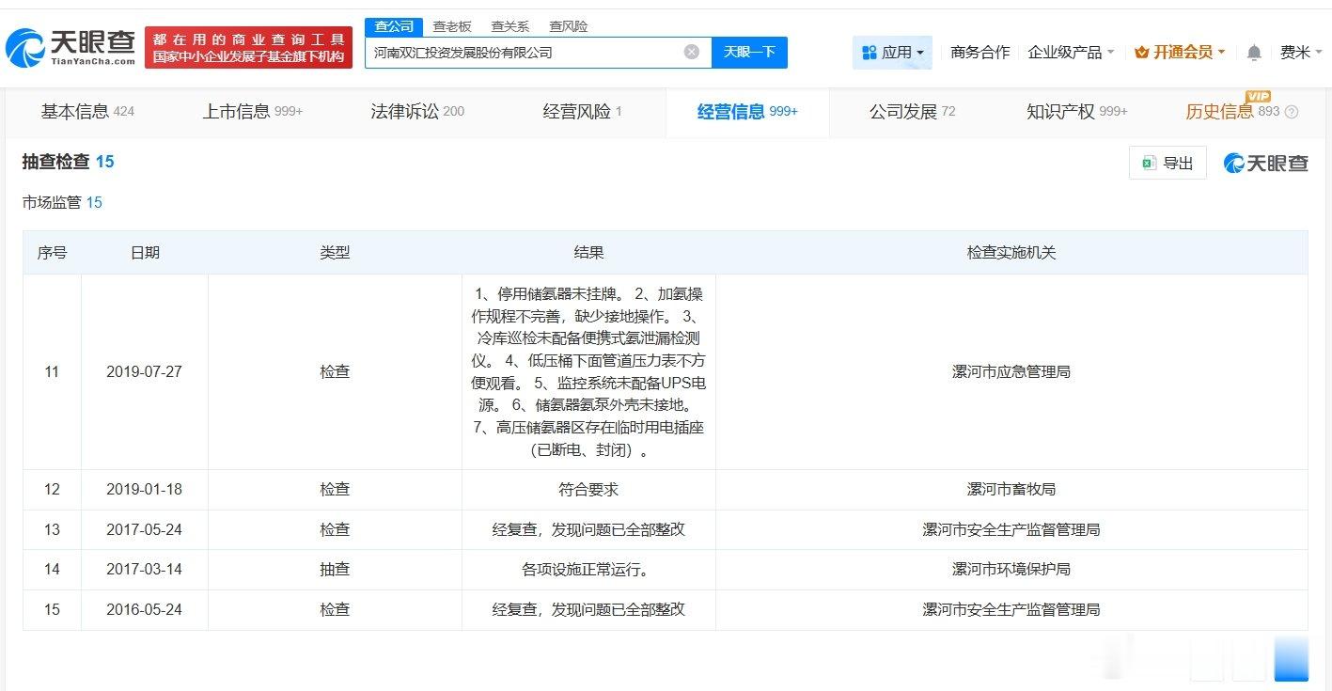Viewport: 1332px width, 691px height.
Task: Click the row 11 inspection result text
Action: click(588, 371)
